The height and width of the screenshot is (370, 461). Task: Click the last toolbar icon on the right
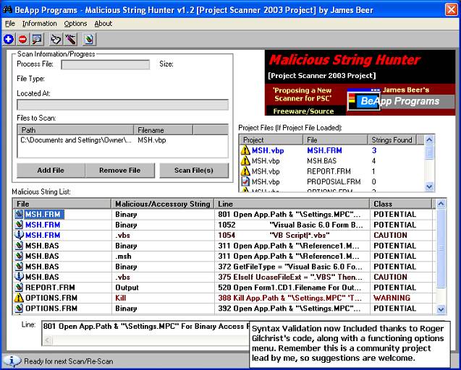click(x=88, y=39)
